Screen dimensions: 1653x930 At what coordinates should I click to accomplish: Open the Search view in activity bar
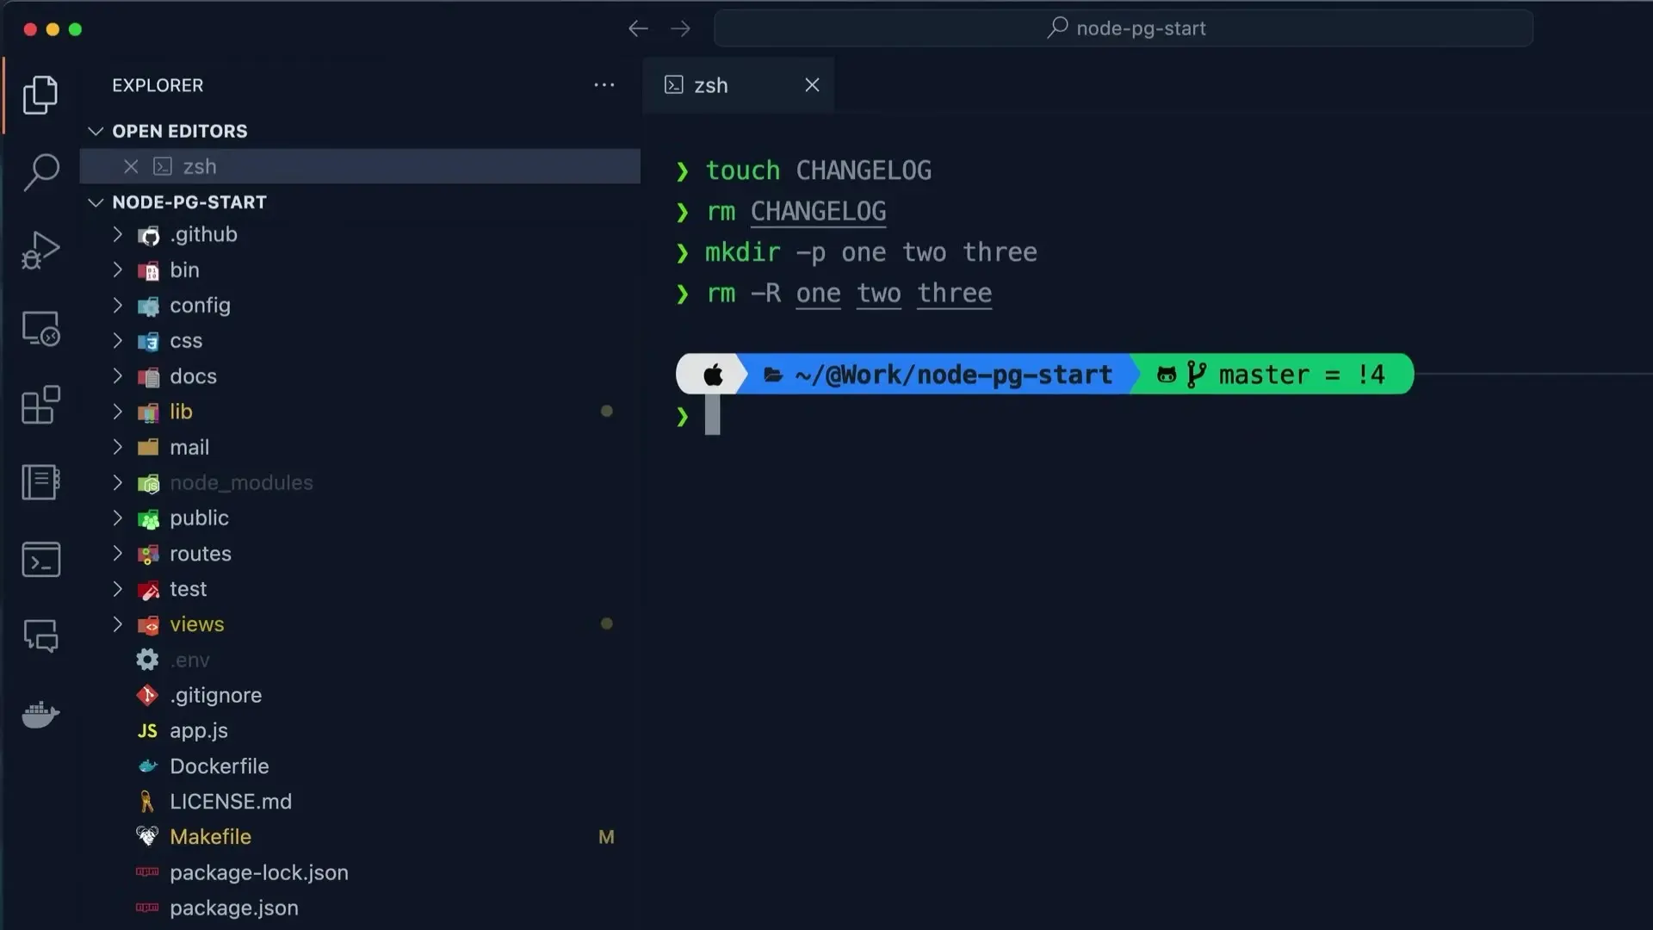point(40,172)
